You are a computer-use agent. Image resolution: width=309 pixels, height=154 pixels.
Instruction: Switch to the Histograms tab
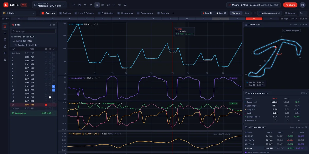point(125,13)
